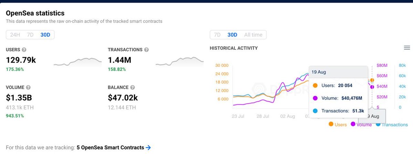Click the $80M y-axis label

click(x=382, y=66)
